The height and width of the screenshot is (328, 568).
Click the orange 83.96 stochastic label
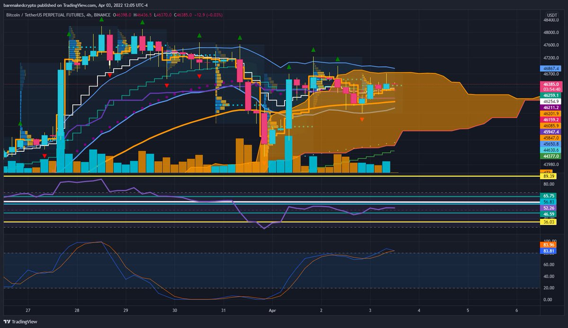coord(549,245)
